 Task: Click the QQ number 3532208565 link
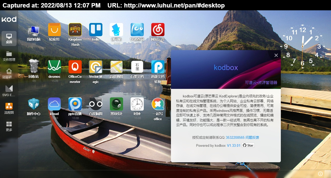point(235,138)
